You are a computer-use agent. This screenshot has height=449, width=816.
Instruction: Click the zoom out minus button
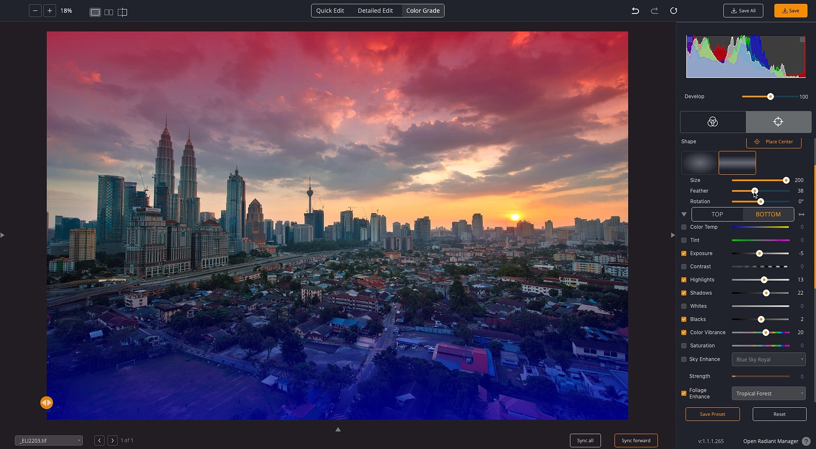35,11
